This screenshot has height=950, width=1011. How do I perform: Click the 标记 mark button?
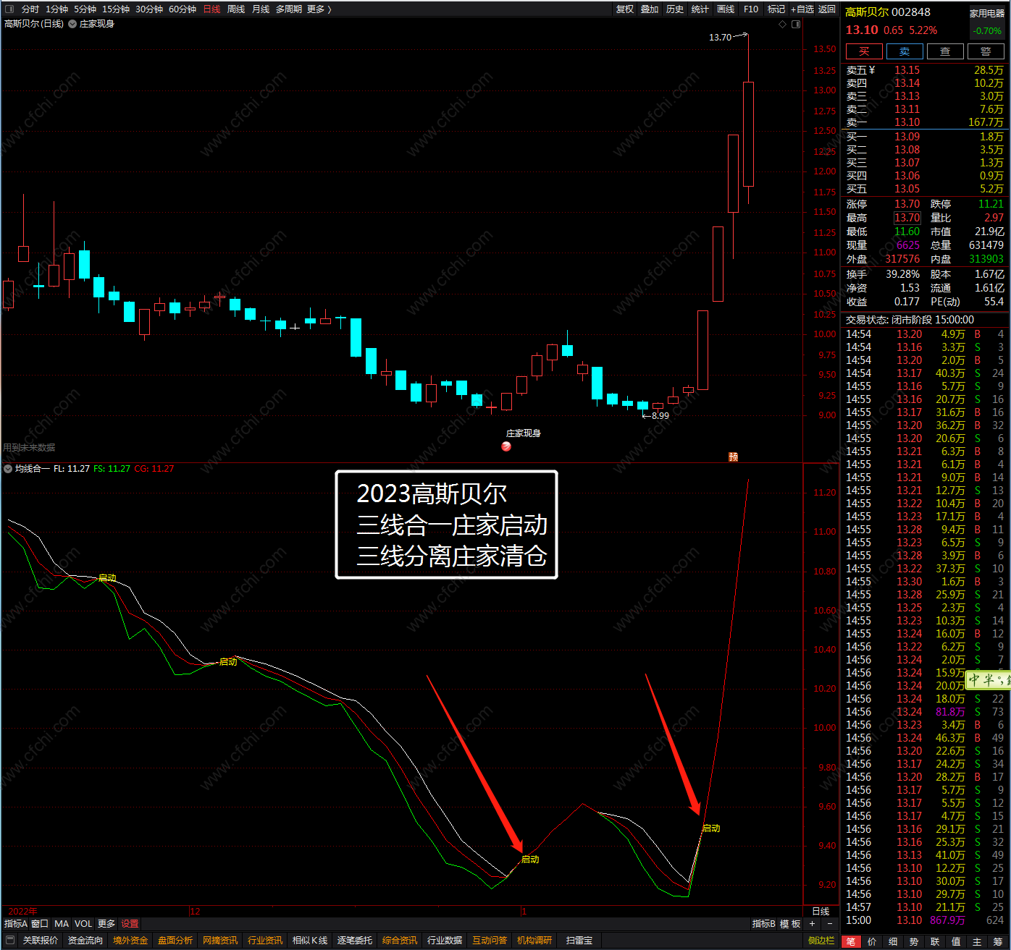pyautogui.click(x=776, y=9)
